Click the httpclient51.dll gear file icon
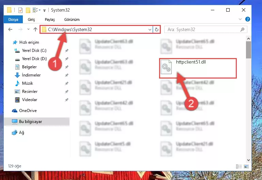This screenshot has width=262, height=180. tap(166, 67)
